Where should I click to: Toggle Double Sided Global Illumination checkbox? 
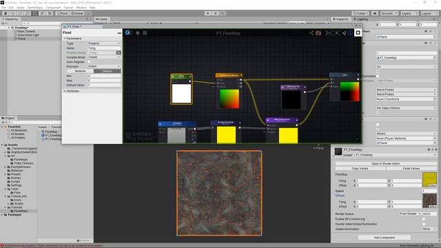(424, 224)
